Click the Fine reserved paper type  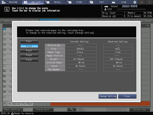118,52
